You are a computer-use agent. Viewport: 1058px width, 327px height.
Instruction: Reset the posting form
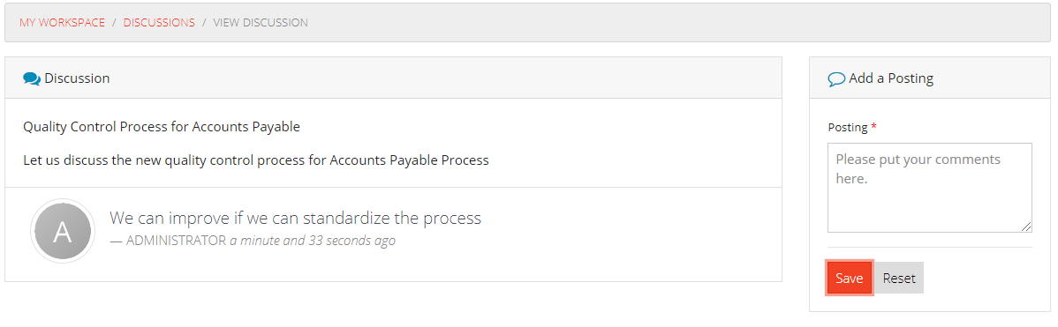coord(899,278)
